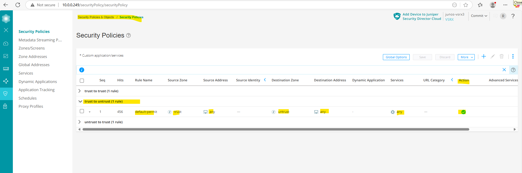Click the user avatar R icon
Image resolution: width=522 pixels, height=173 pixels.
[x=503, y=16]
